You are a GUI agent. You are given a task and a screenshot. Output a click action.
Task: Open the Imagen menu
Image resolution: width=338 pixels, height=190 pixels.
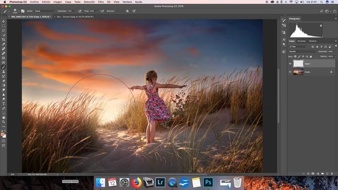click(x=58, y=2)
